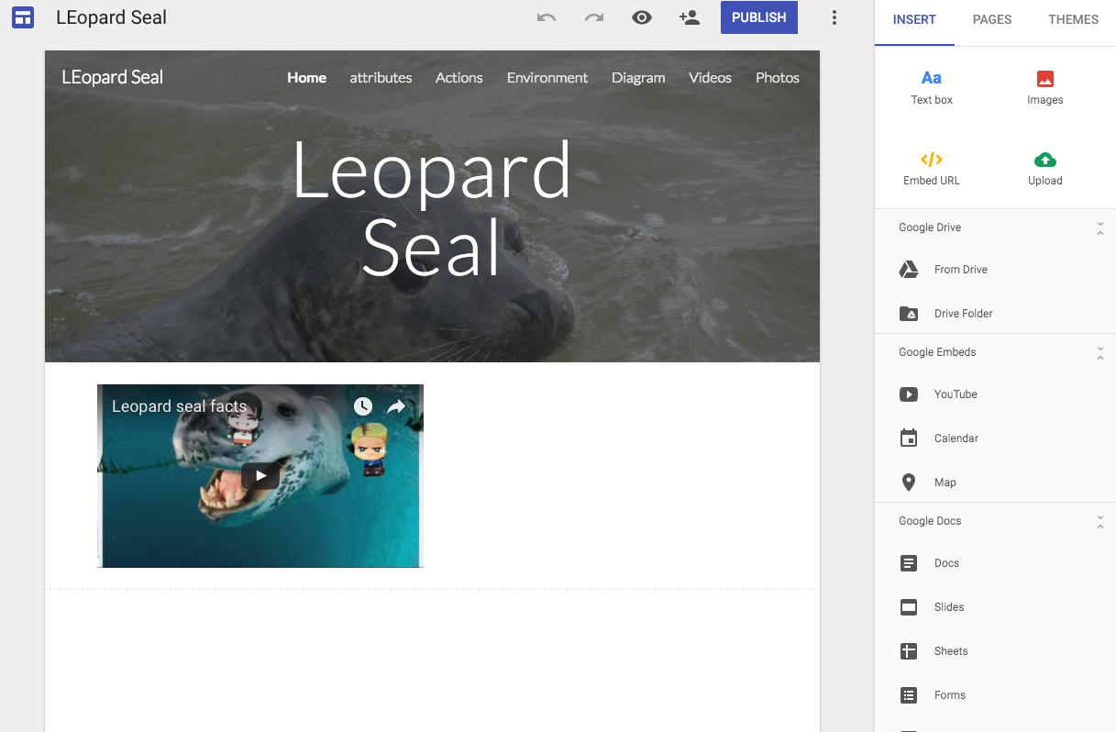Add editors with the person-plus icon
The height and width of the screenshot is (732, 1116).
[690, 17]
